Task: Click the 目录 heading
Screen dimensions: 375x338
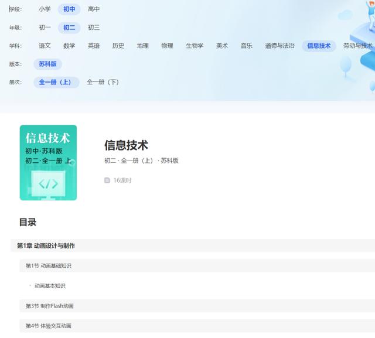Action: (28, 222)
